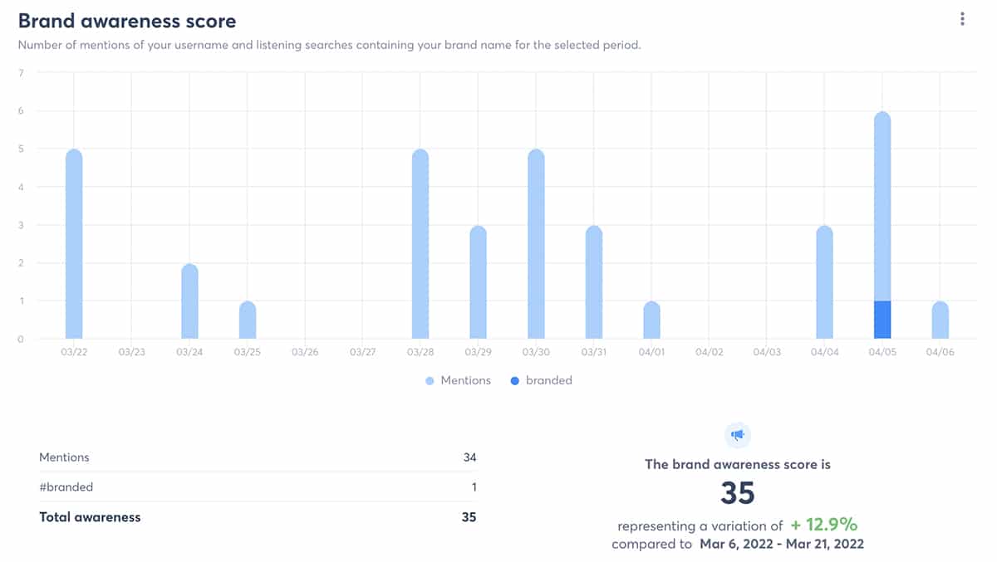Click the tall 04/05 mentions bar
Image resolution: width=997 pixels, height=562 pixels.
click(x=882, y=208)
